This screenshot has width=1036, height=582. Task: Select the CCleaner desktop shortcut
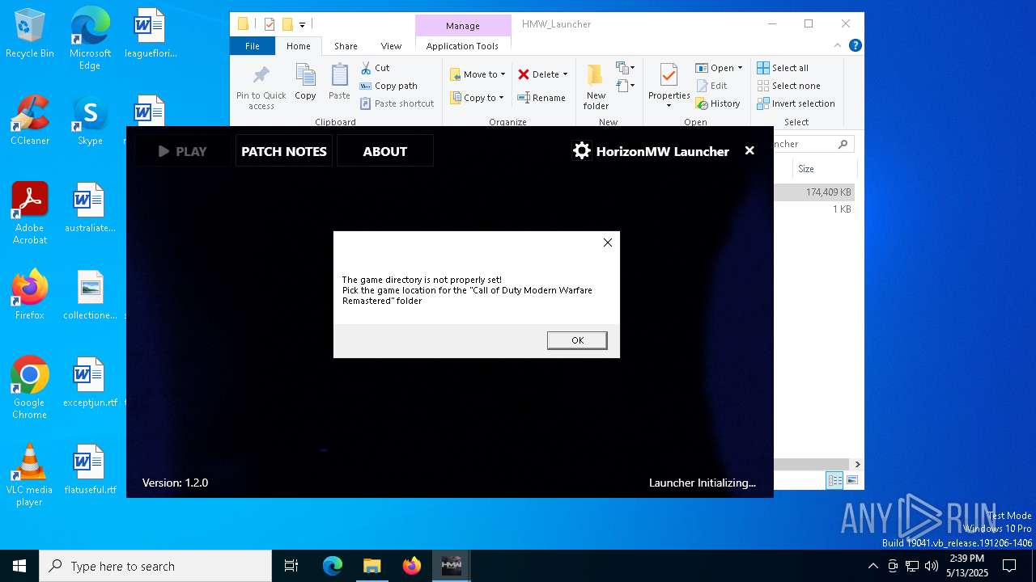(30, 121)
